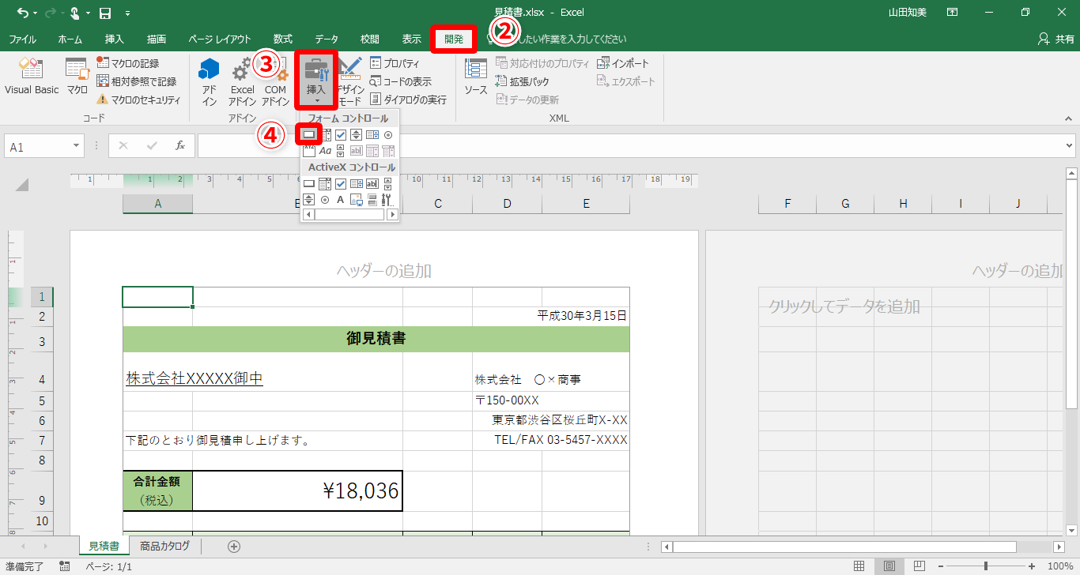Select the Form Control spin button icon

click(357, 135)
